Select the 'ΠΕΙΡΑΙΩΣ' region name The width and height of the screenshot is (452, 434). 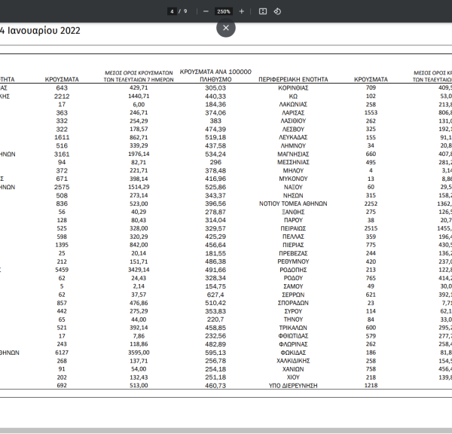(x=293, y=228)
